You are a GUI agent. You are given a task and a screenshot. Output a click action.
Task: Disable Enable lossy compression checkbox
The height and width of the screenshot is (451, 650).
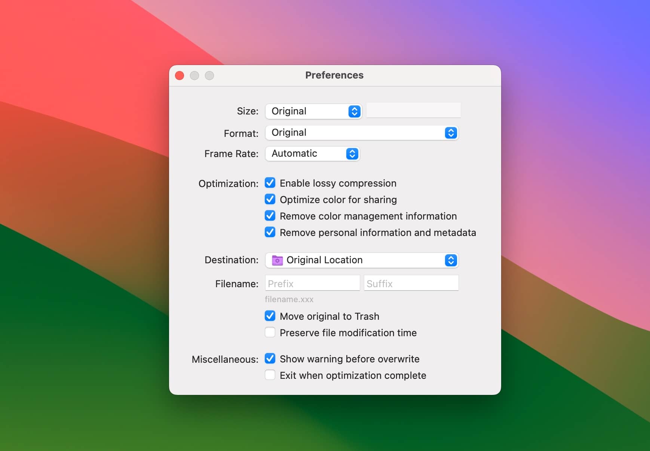pyautogui.click(x=270, y=183)
